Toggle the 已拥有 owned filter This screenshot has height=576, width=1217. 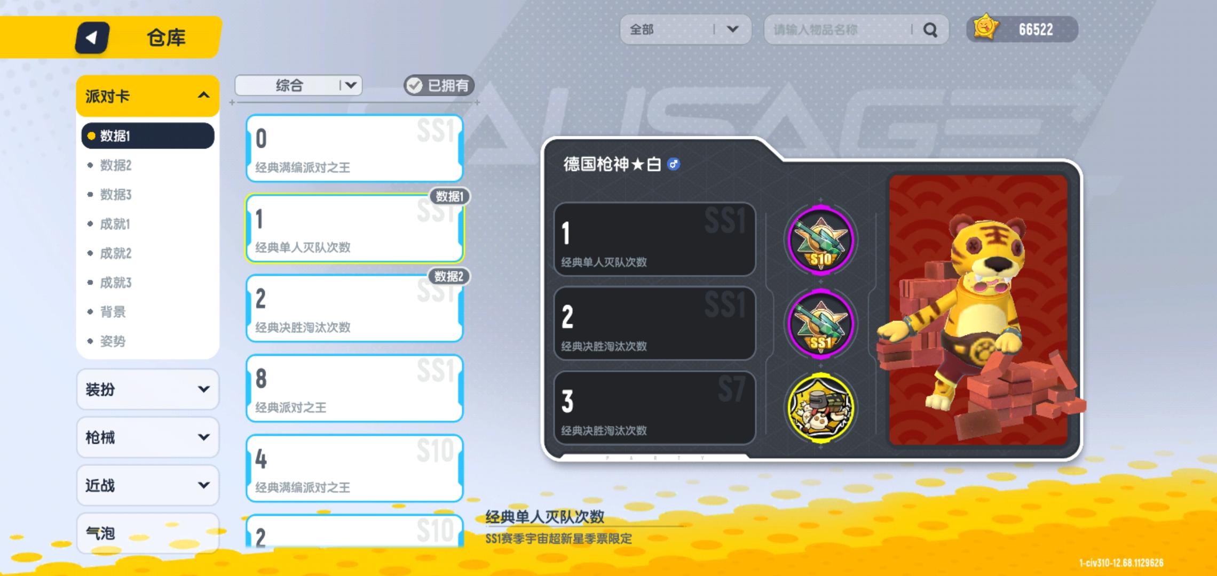tap(439, 85)
